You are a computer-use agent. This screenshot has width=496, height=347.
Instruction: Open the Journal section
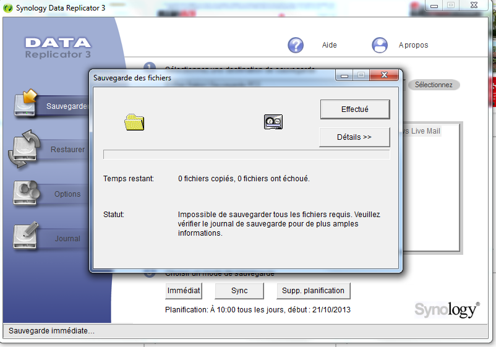[67, 239]
